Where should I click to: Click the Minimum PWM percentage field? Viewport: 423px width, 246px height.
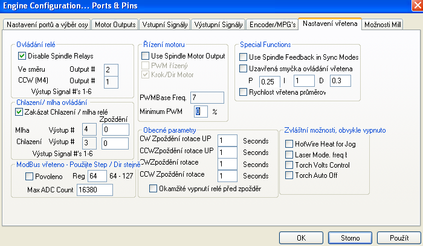click(200, 112)
